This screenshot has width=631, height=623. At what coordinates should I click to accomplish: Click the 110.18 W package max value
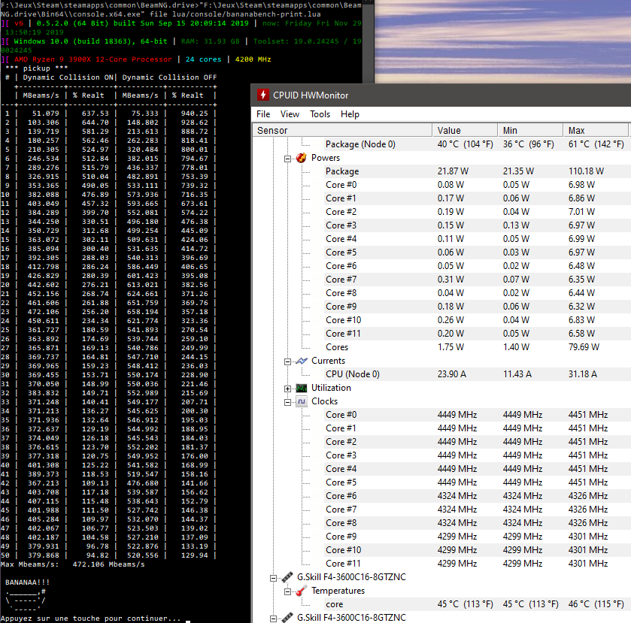pyautogui.click(x=586, y=171)
